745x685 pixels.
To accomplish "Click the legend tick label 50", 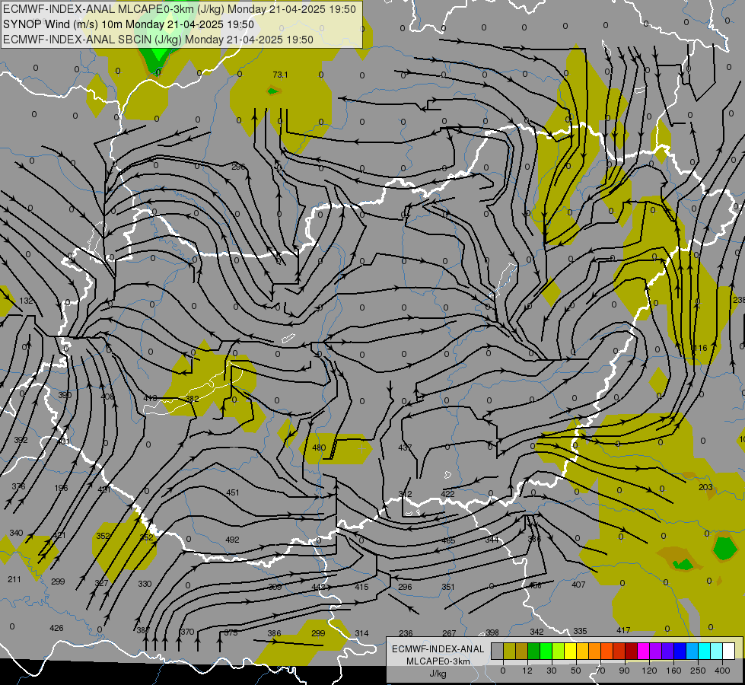I will (x=575, y=671).
